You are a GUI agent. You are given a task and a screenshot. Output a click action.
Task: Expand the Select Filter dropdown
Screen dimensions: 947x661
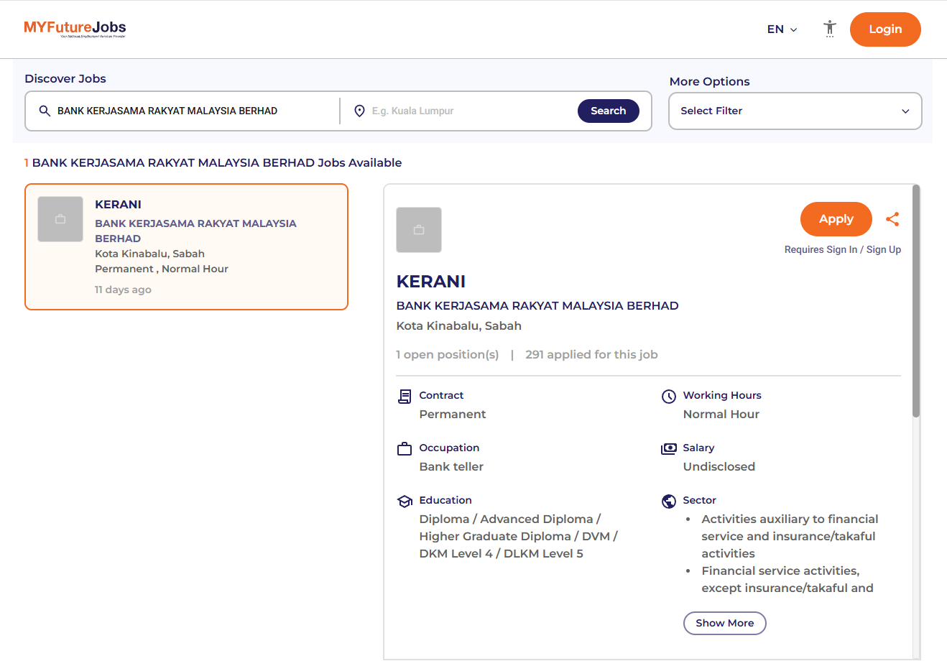coord(795,111)
